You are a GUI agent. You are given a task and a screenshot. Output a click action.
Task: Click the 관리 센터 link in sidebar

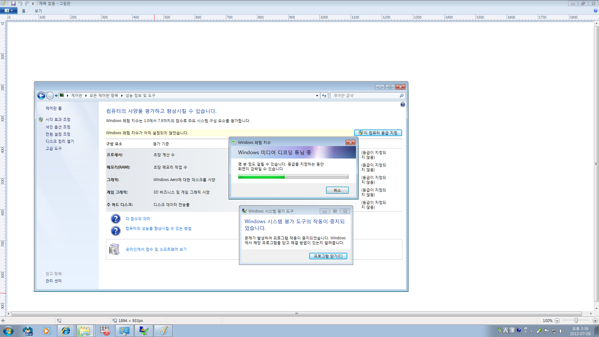54,281
